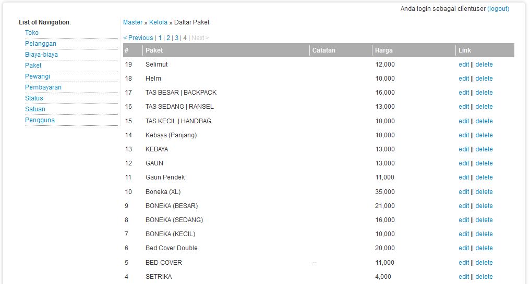Edit the Selimut package row
This screenshot has height=284, width=530.
coord(464,64)
